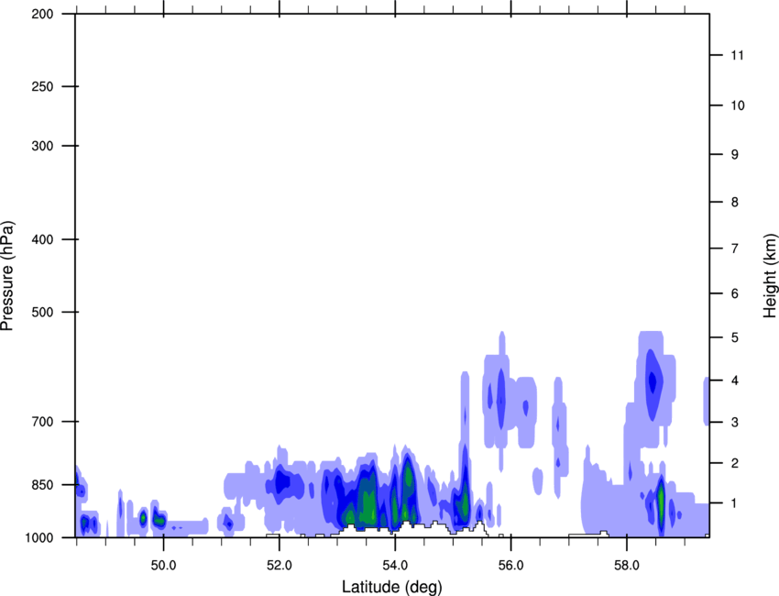The height and width of the screenshot is (596, 779).
Task: Click the 54.0 latitude tick label
Action: [395, 566]
